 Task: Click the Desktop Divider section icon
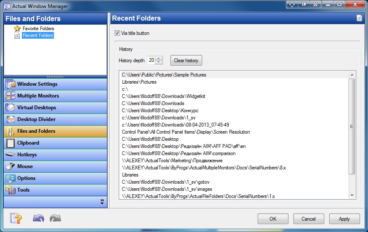point(11,119)
